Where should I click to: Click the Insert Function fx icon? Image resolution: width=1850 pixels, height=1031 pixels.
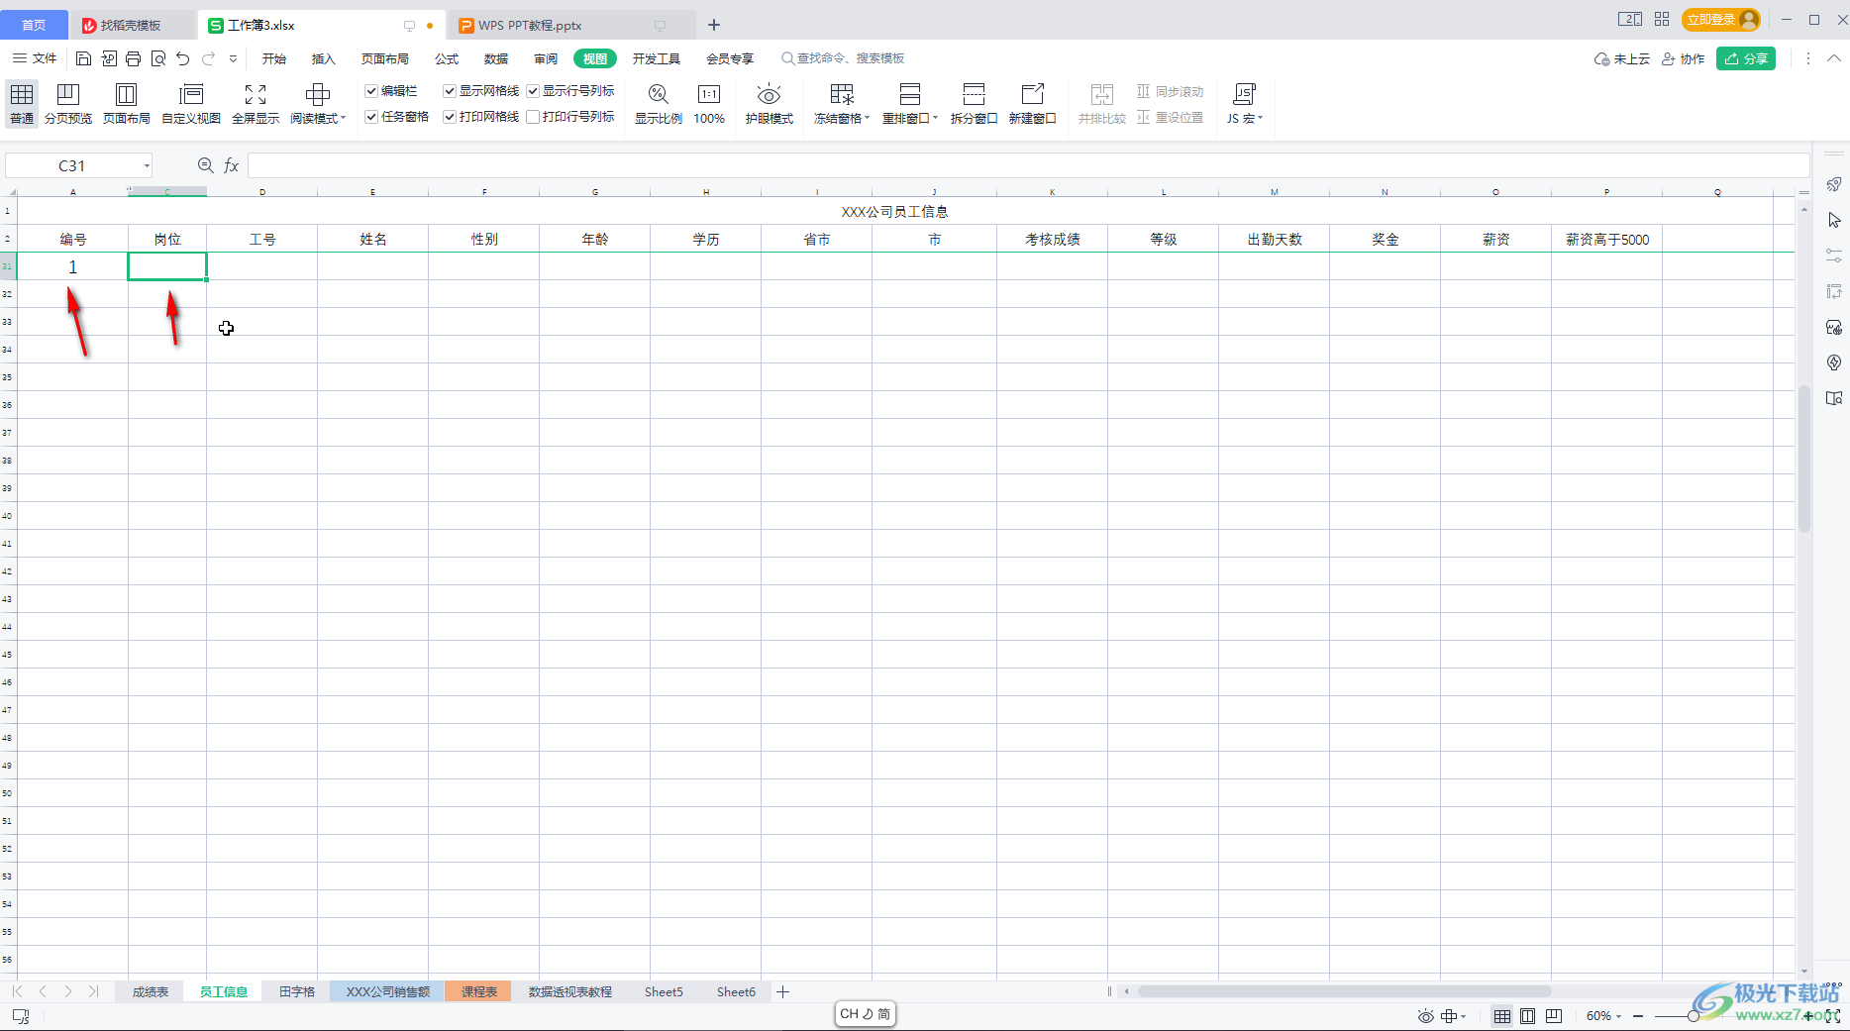[x=231, y=165]
